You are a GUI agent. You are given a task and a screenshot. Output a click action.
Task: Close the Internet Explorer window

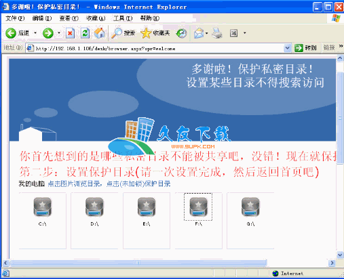click(339, 7)
